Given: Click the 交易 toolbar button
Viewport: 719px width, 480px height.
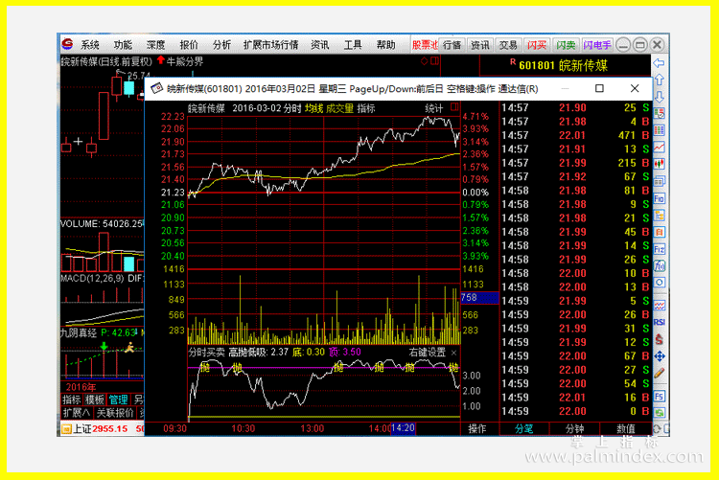Looking at the screenshot, I should tap(508, 45).
